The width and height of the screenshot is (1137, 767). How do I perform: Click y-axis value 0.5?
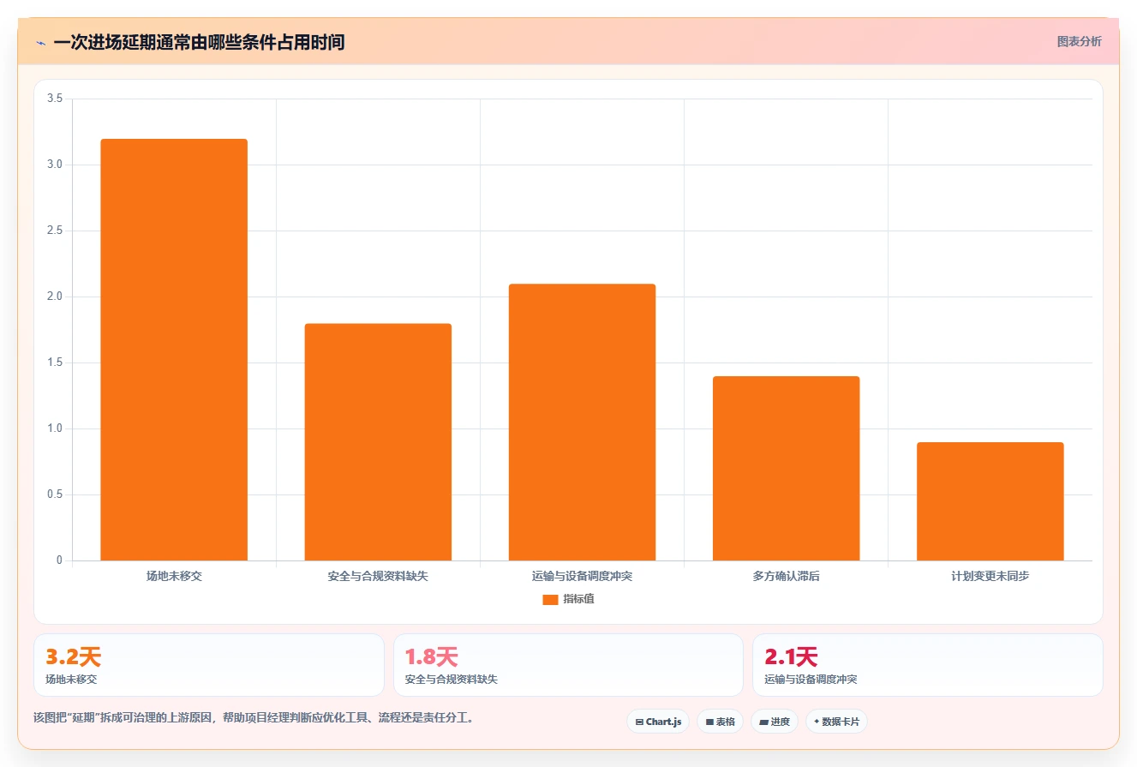click(x=55, y=494)
